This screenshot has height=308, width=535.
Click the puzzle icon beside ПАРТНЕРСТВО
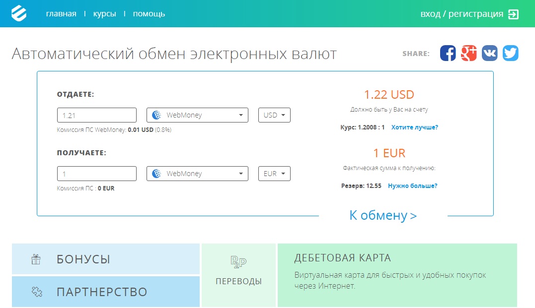(36, 292)
